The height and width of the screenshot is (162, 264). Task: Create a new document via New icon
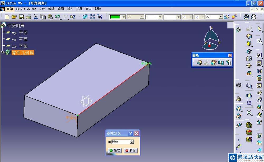tap(7, 17)
